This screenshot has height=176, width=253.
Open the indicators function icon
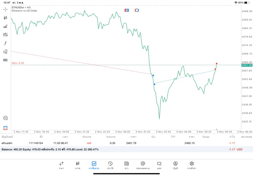coord(6,43)
